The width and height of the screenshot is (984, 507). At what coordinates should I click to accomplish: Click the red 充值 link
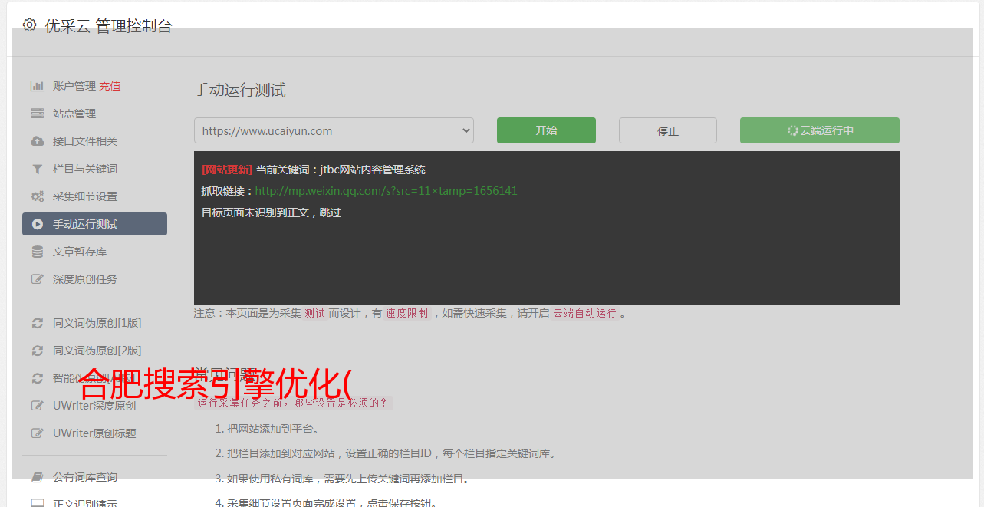pyautogui.click(x=110, y=86)
